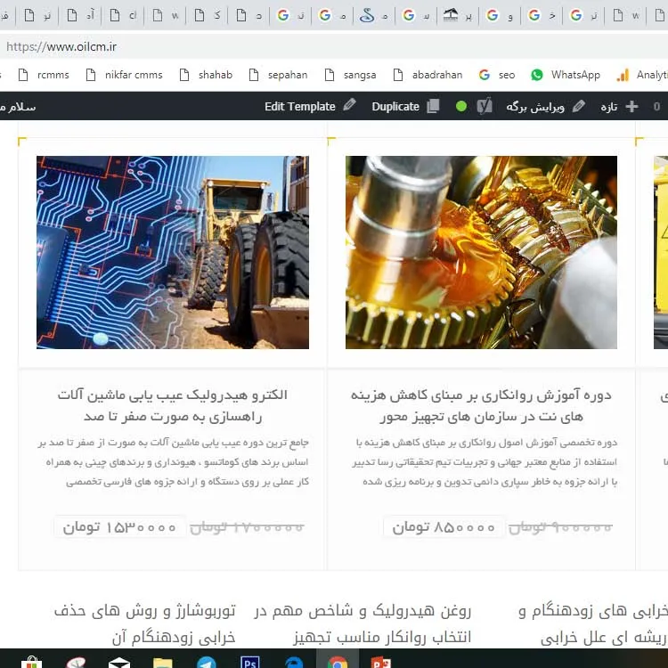Open the gears lubrication course image
This screenshot has height=668, width=668.
pyautogui.click(x=481, y=252)
